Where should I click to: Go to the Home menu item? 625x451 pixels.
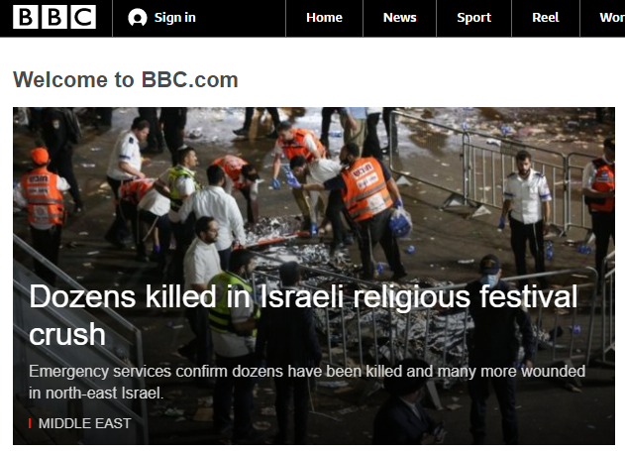pos(324,18)
